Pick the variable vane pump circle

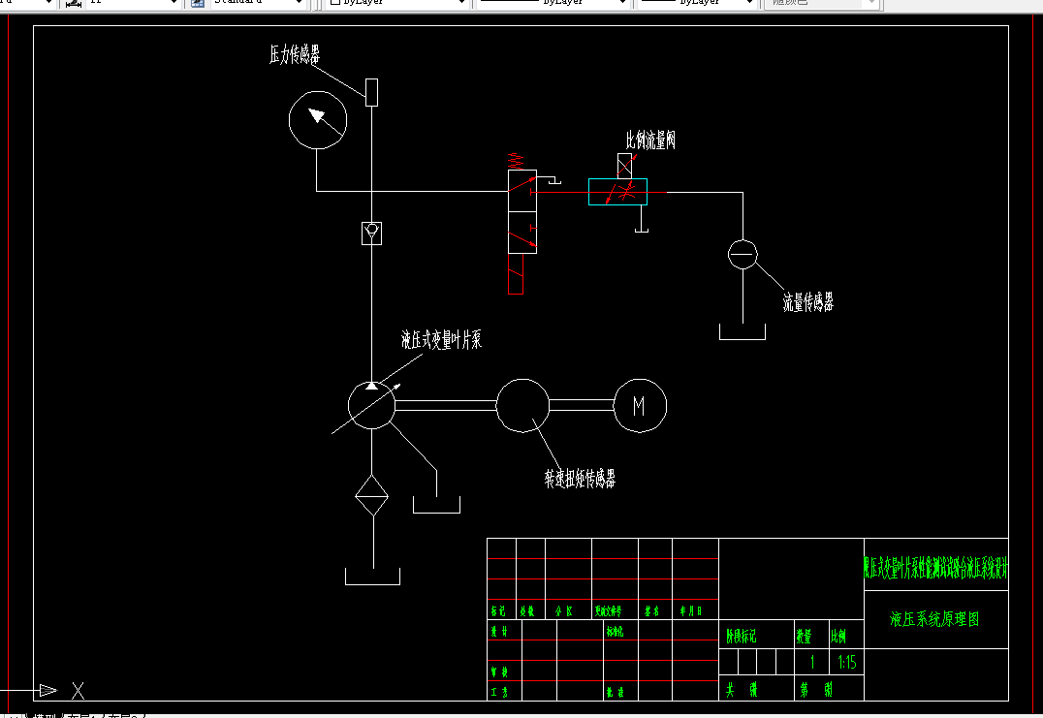point(372,405)
